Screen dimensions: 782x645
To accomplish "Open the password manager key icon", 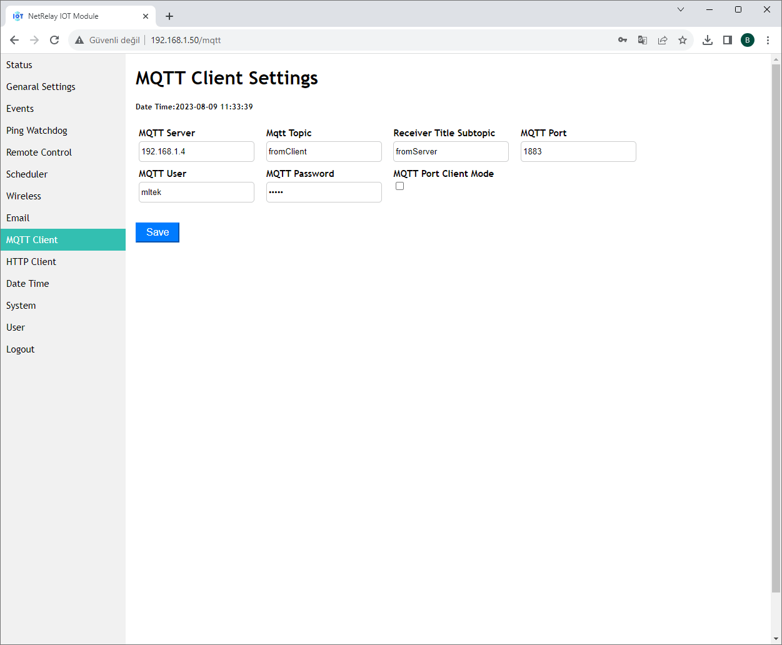I will [x=622, y=39].
